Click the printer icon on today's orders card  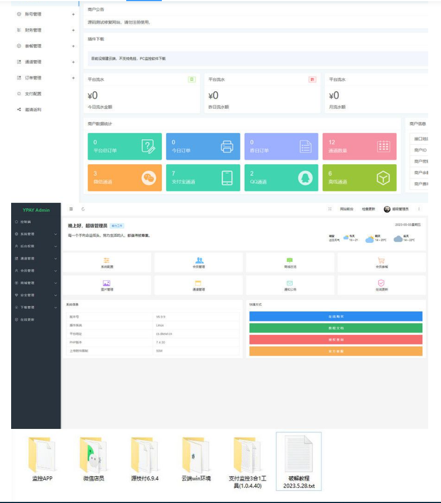point(227,146)
